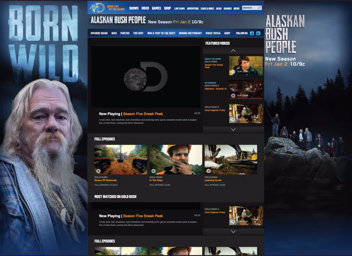Open the BIOS tab
The image size is (352, 256).
(x=114, y=33)
